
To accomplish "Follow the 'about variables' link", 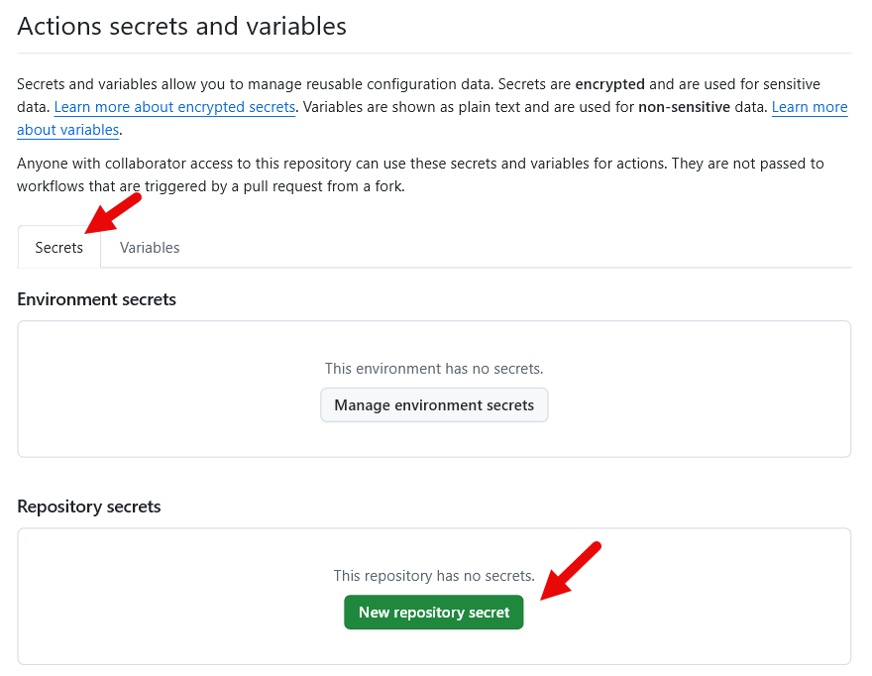I will (67, 130).
